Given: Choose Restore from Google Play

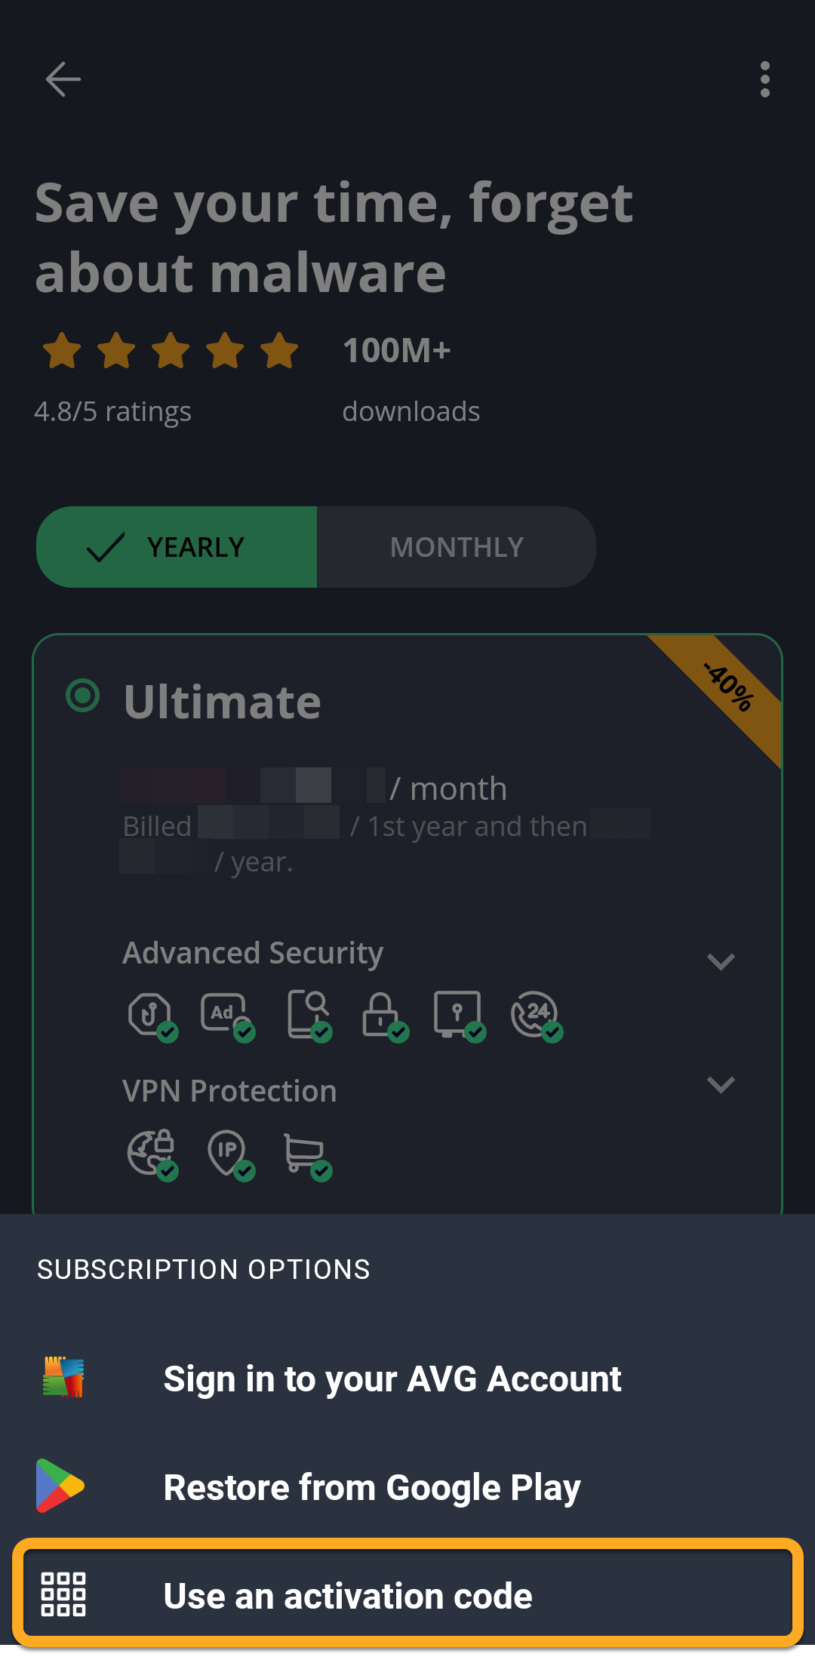Looking at the screenshot, I should (x=372, y=1487).
